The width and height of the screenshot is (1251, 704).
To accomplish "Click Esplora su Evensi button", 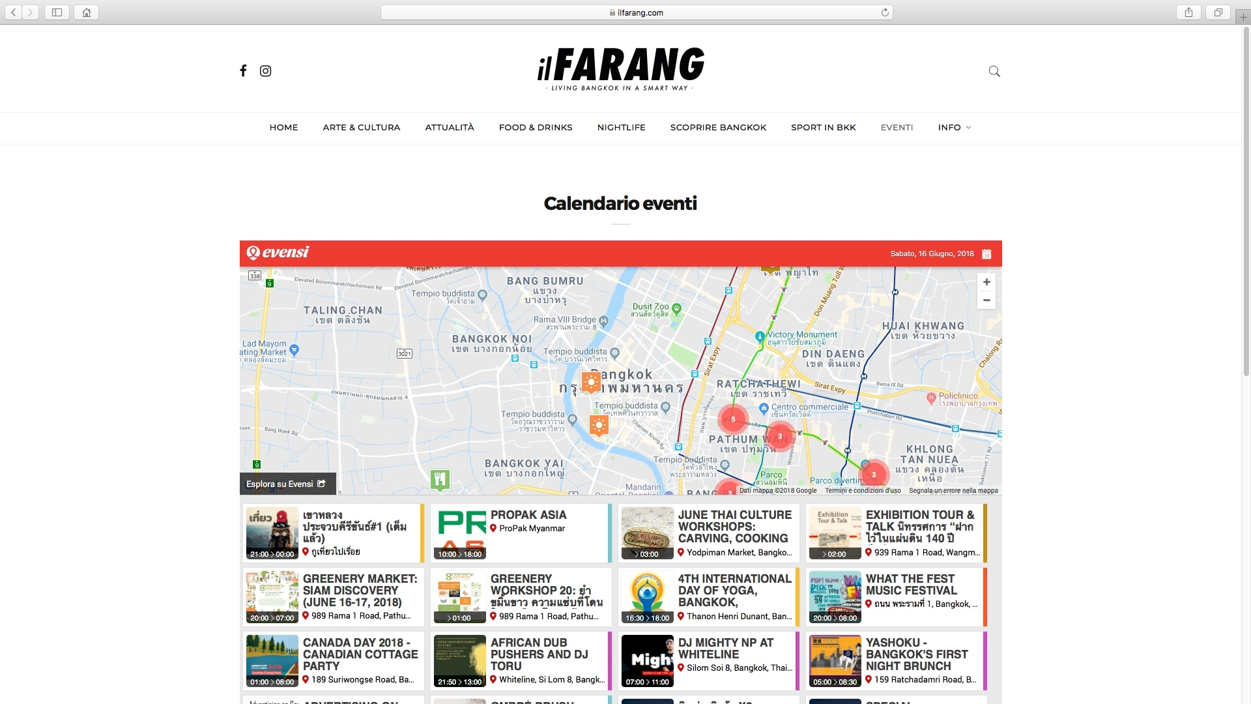I will coord(287,484).
